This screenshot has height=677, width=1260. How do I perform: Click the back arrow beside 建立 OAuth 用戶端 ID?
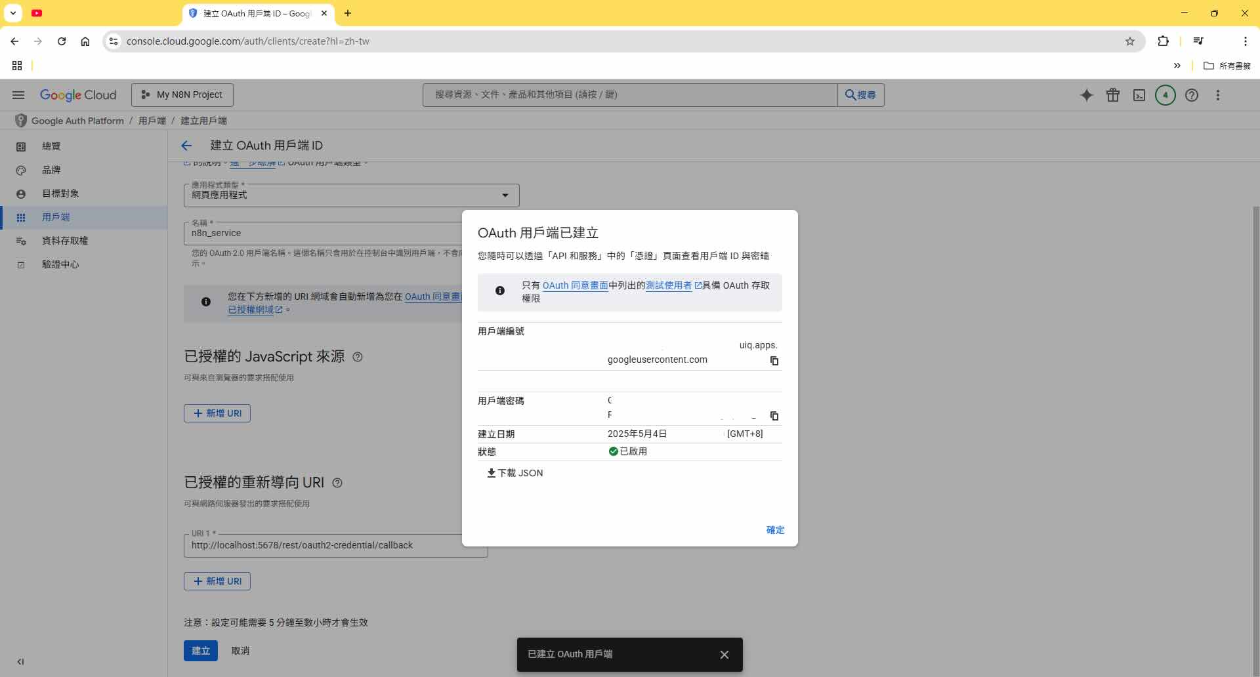click(186, 146)
